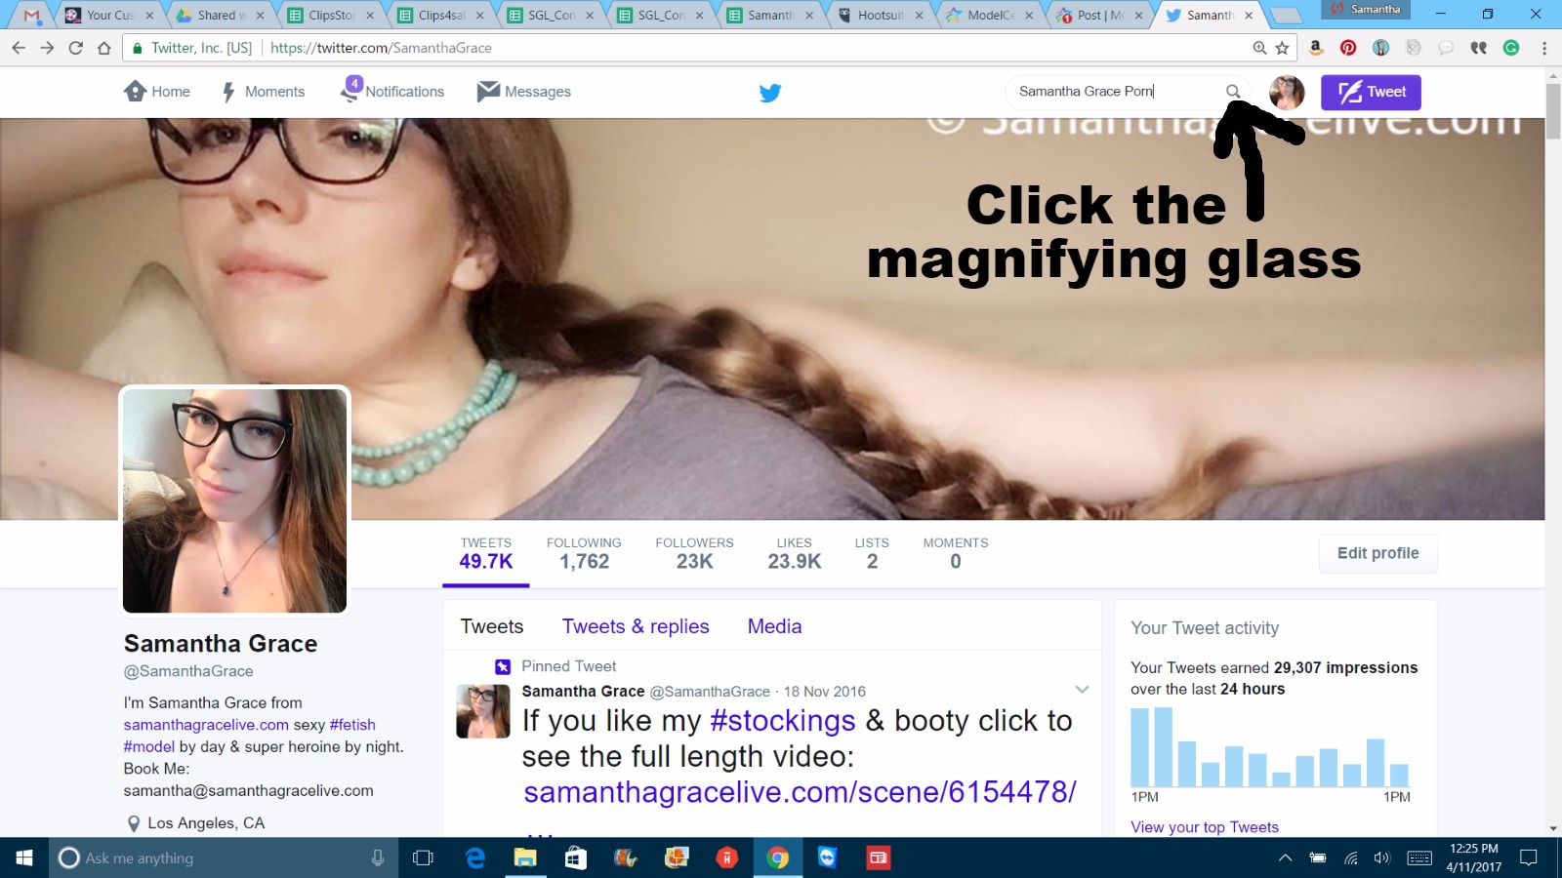View the Tweets count 49.7K

pyautogui.click(x=486, y=554)
